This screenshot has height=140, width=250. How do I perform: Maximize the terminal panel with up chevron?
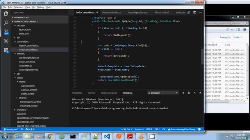pyautogui.click(x=195, y=93)
